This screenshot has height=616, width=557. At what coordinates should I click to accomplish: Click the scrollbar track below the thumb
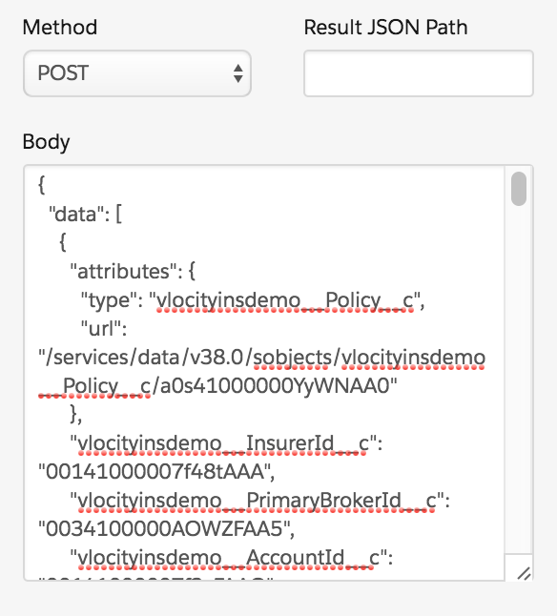pyautogui.click(x=519, y=378)
